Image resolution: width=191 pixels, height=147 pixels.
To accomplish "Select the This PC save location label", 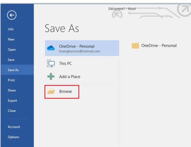I will pos(65,64).
